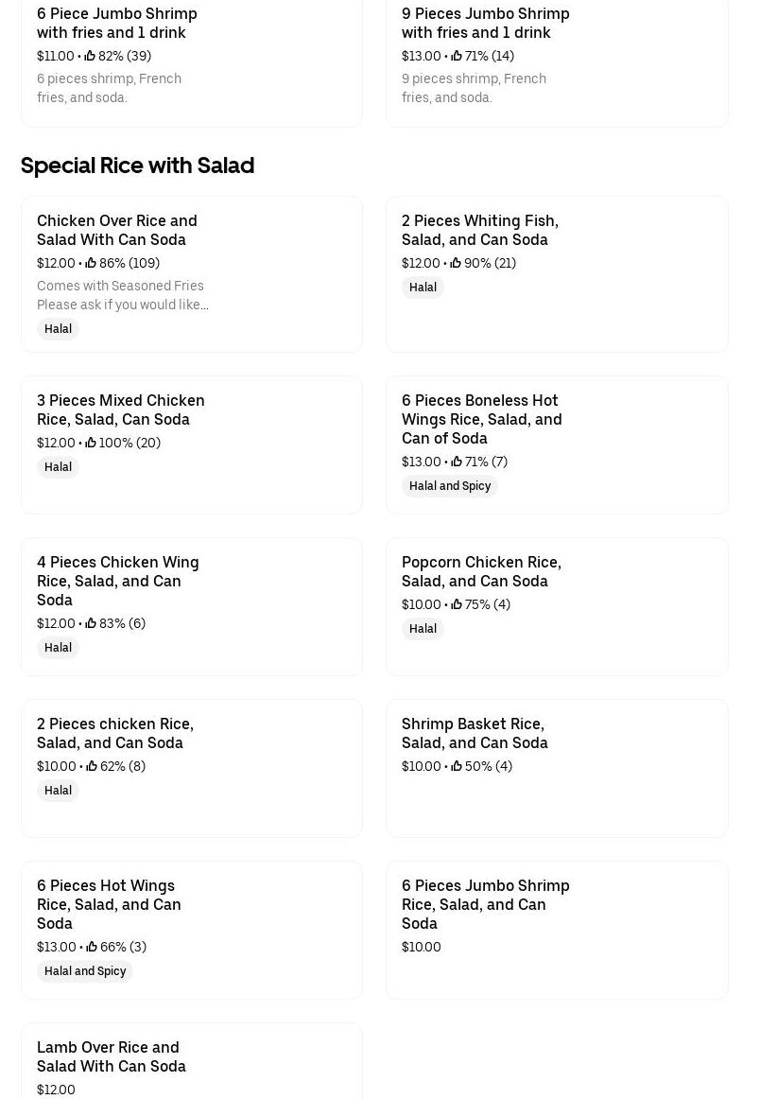Select the Halal tag under Chicken Over Rice
The height and width of the screenshot is (1099, 760).
58,328
